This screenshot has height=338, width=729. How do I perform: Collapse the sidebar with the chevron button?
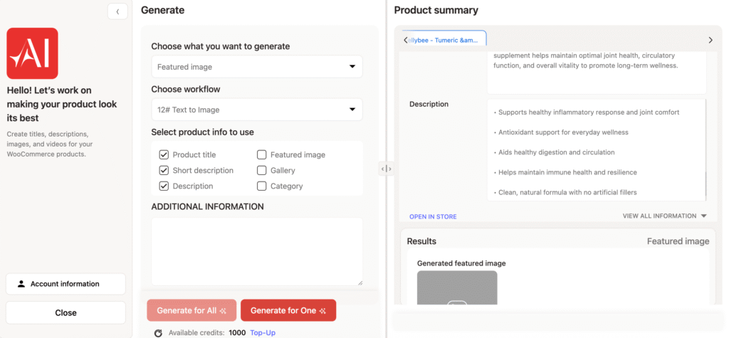pyautogui.click(x=117, y=11)
